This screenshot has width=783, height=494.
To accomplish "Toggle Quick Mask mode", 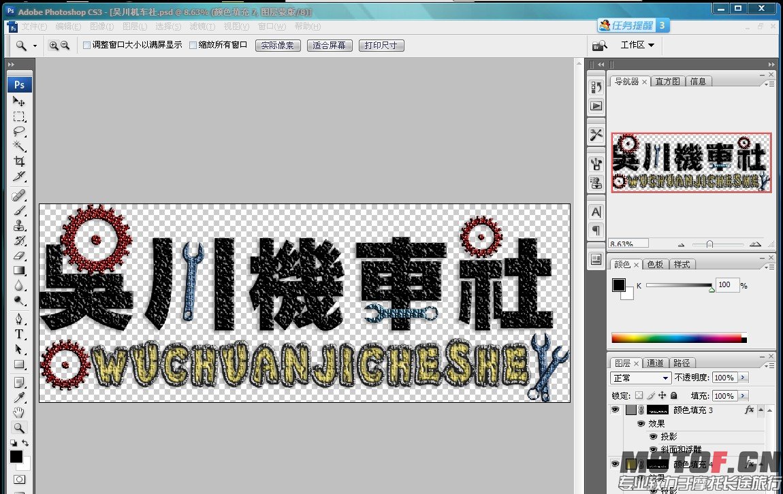I will pos(19,480).
